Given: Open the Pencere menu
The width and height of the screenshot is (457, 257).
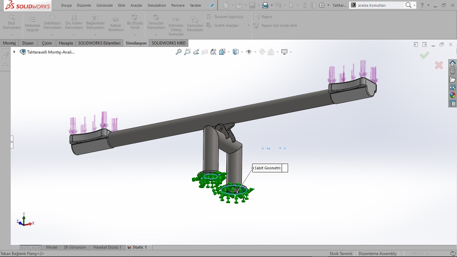Looking at the screenshot, I should coord(178,5).
